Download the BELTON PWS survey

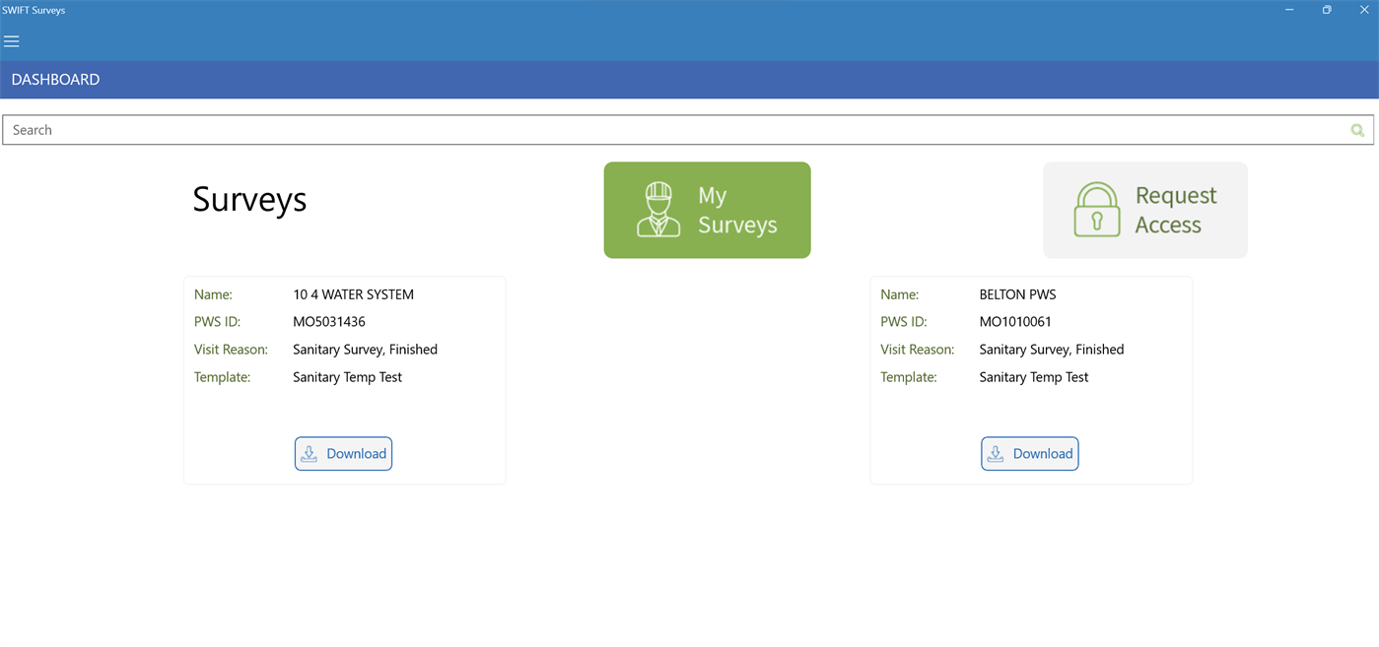click(1030, 454)
